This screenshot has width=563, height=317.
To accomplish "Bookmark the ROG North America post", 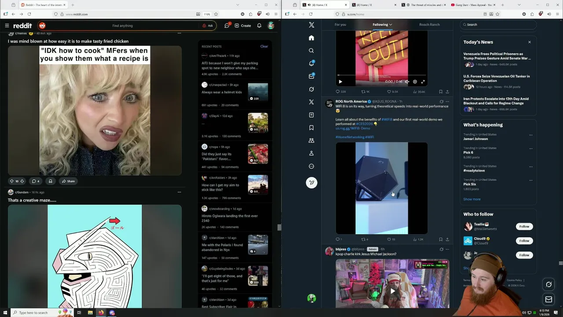I will pos(441,240).
